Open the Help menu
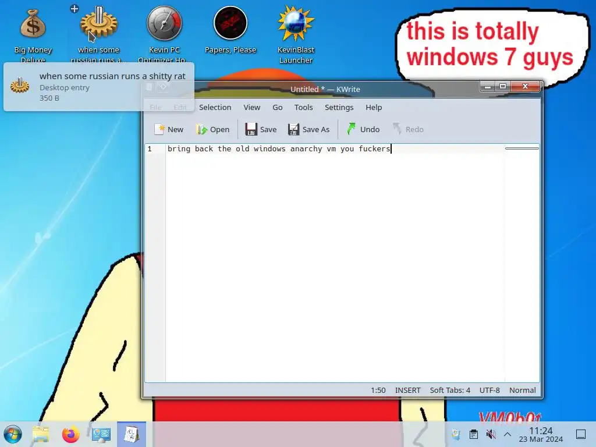596x447 pixels. pyautogui.click(x=374, y=108)
